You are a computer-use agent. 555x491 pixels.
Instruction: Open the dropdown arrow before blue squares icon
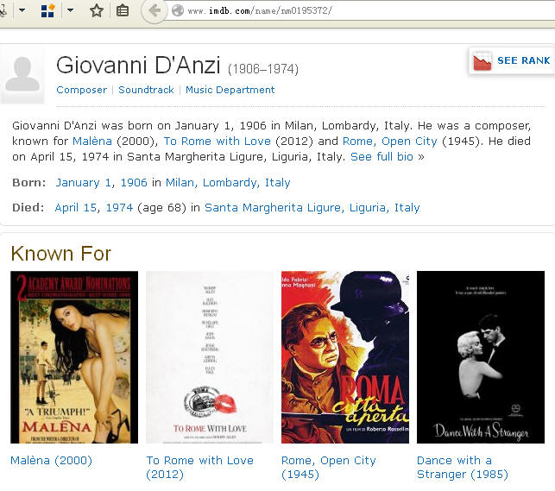coord(22,10)
